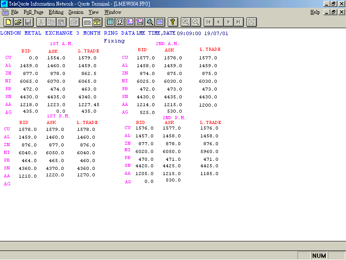Open the Help menu

[x=315, y=12]
